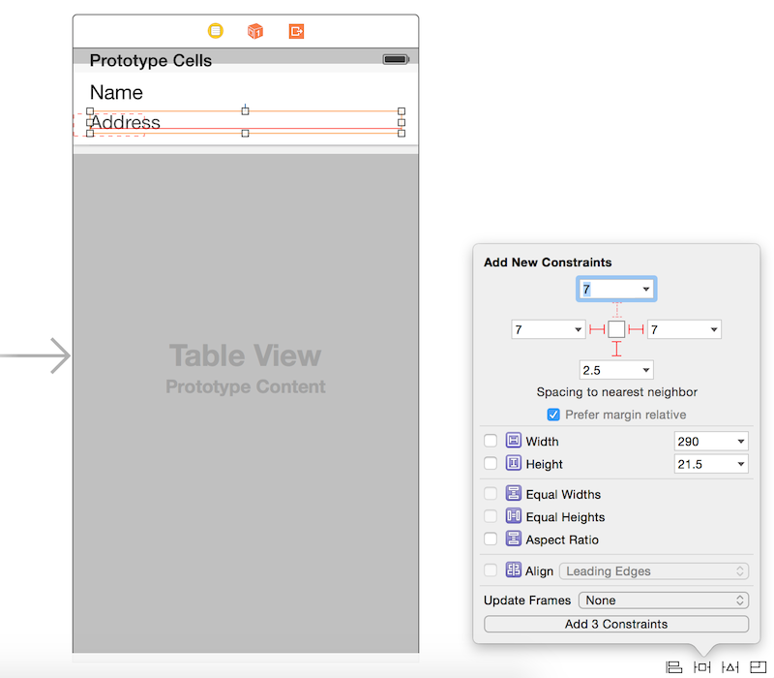Uncheck Prefer margin relative

tap(553, 415)
